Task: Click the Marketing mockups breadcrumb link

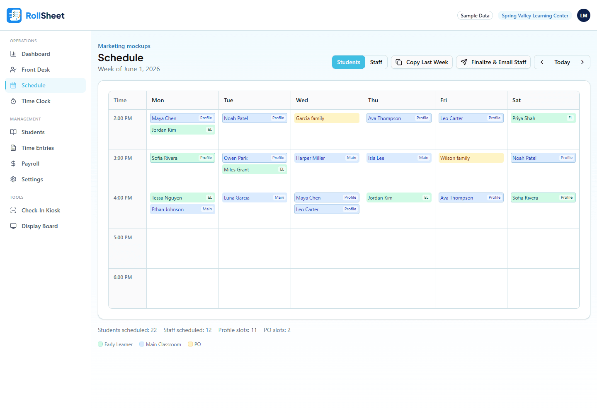Action: tap(124, 46)
